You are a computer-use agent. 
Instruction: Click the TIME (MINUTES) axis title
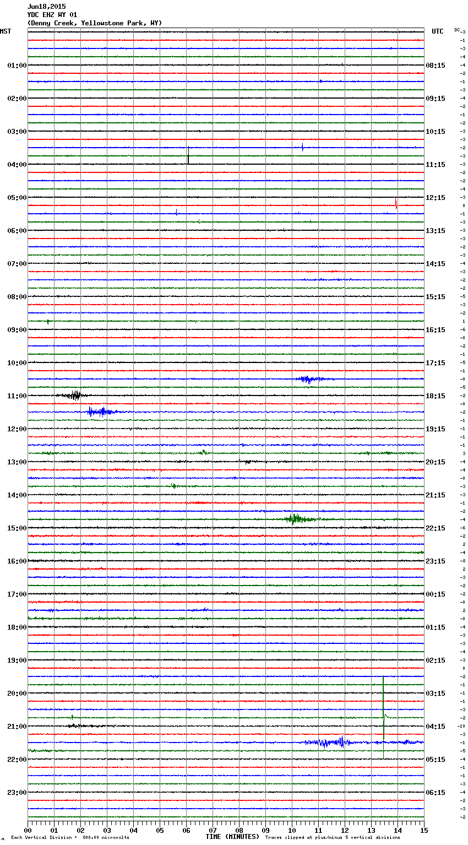click(232, 837)
